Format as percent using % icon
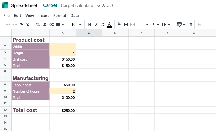This screenshot has width=216, height=131. point(38,25)
